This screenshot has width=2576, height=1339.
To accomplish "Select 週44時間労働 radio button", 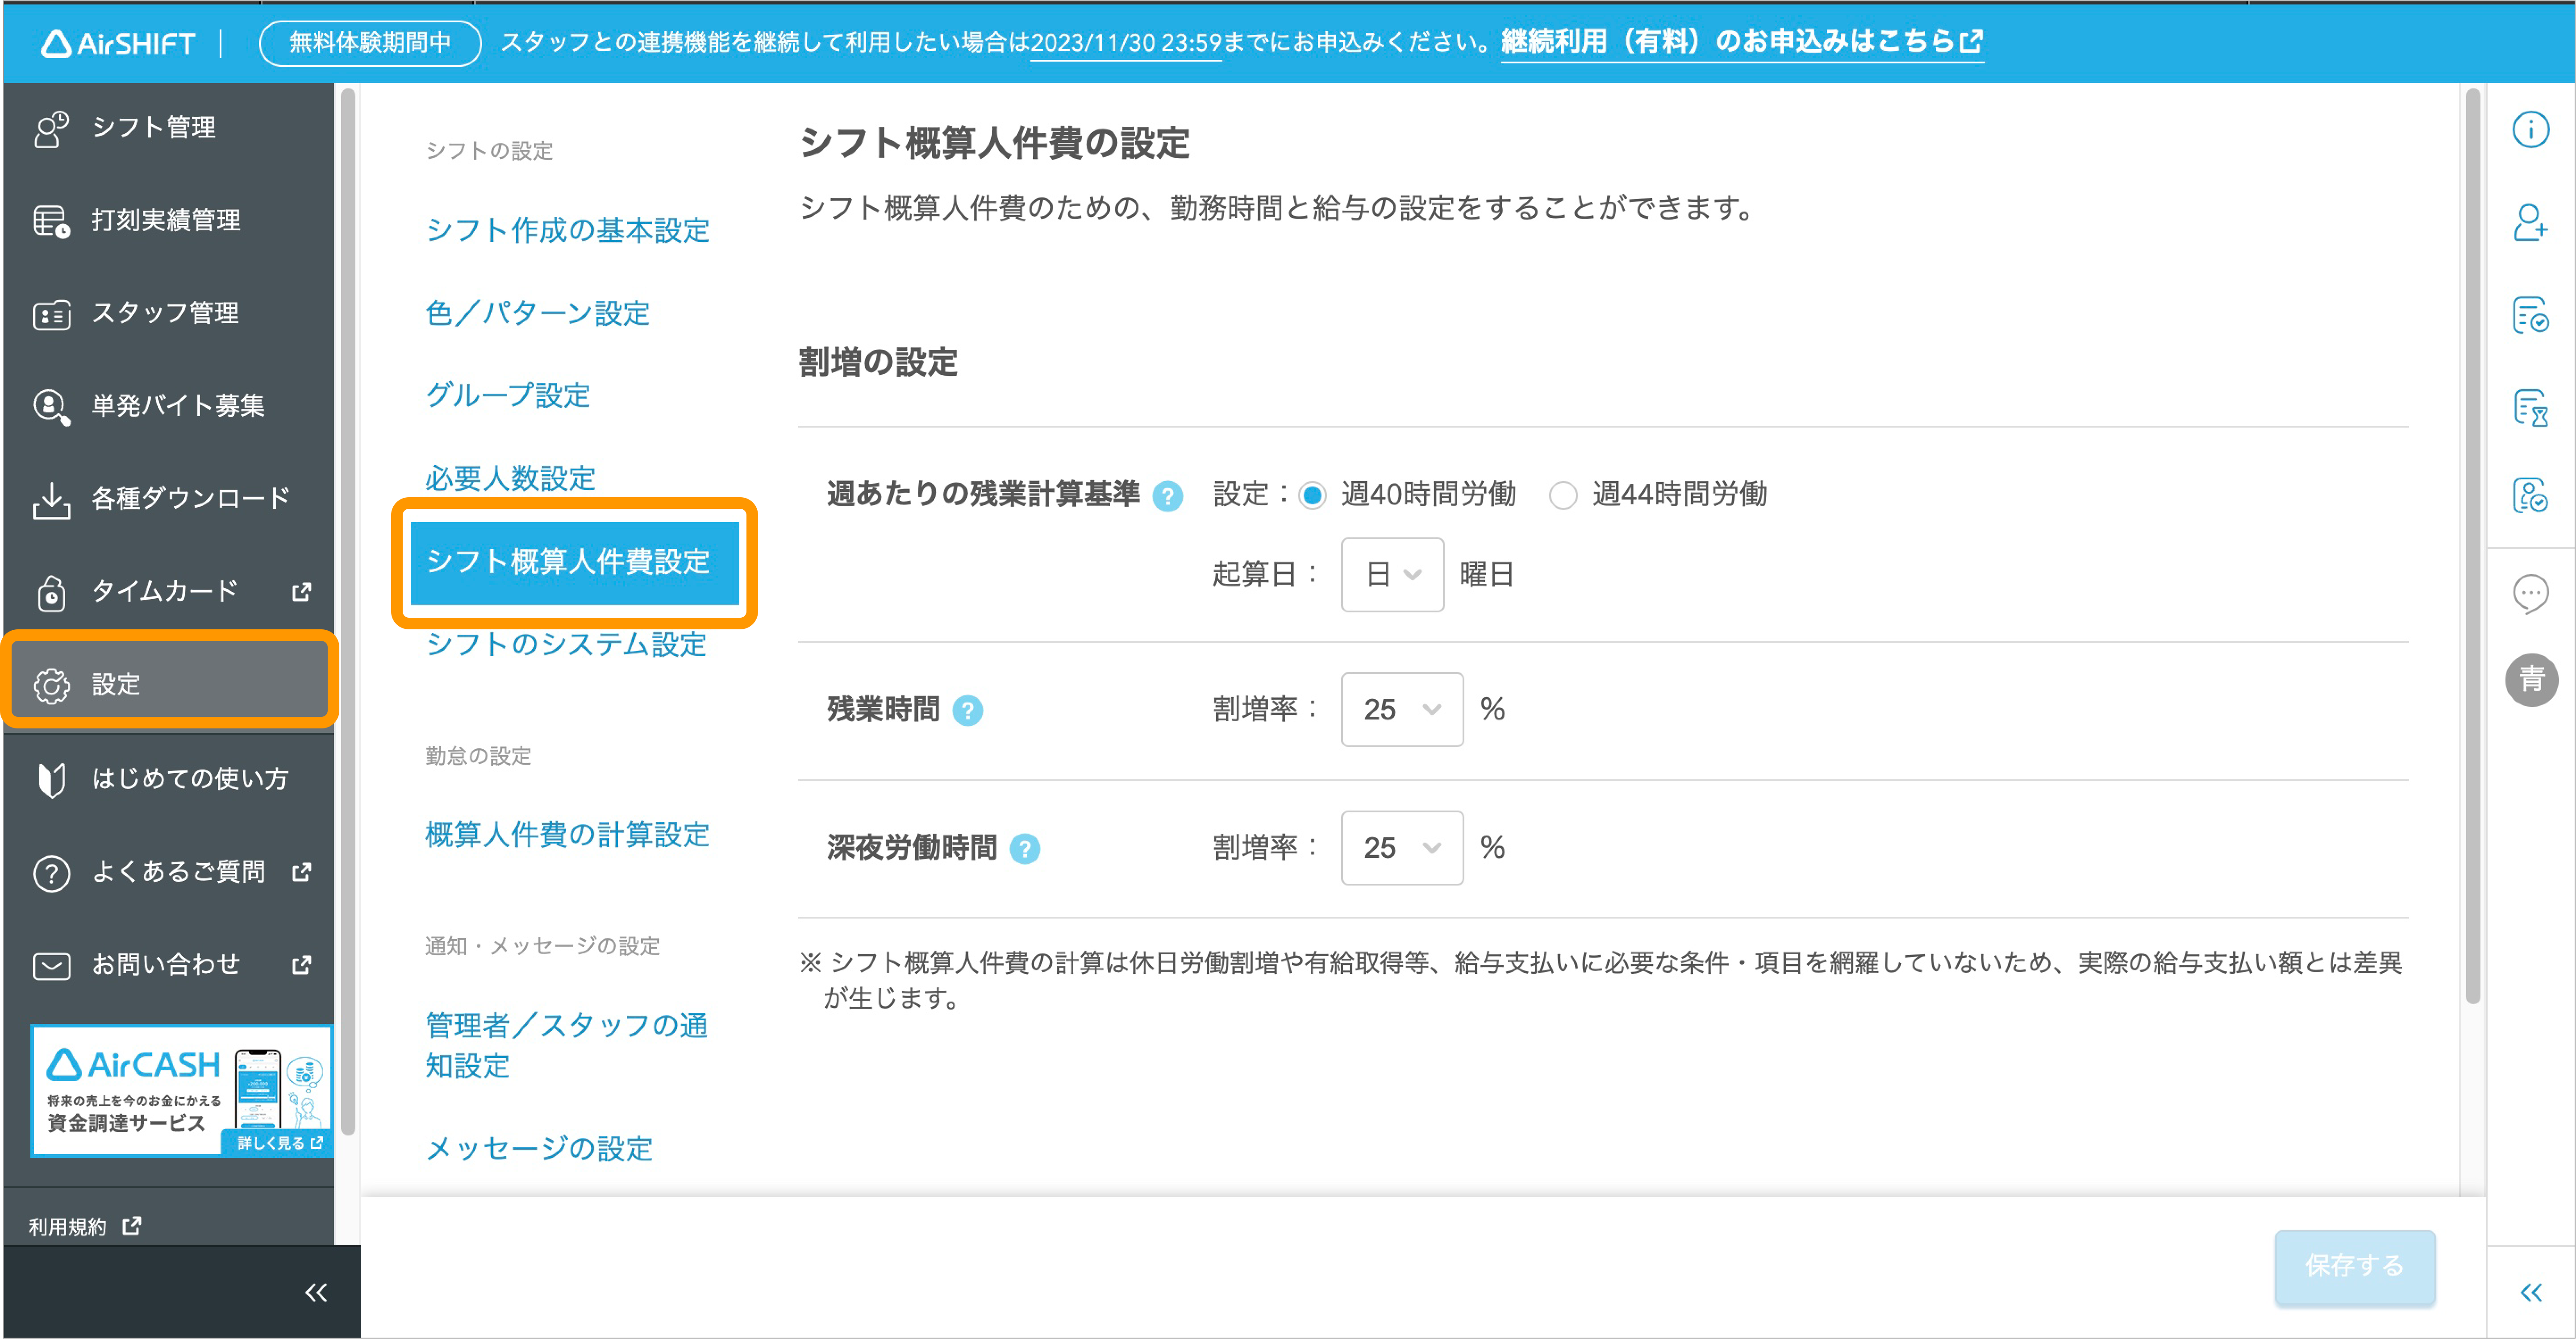I will click(1562, 495).
